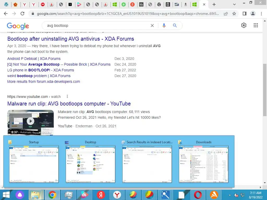Toggle the Chrome side panel

(x=245, y=14)
